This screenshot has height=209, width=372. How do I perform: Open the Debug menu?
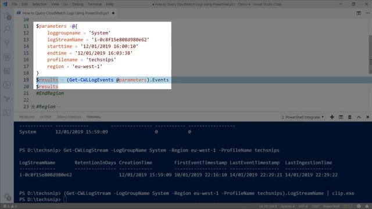click(78, 4)
